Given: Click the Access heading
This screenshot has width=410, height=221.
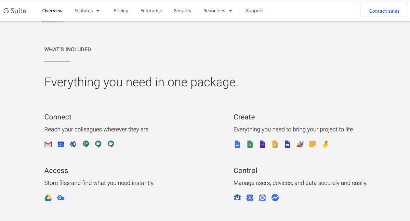Looking at the screenshot, I should tap(56, 171).
